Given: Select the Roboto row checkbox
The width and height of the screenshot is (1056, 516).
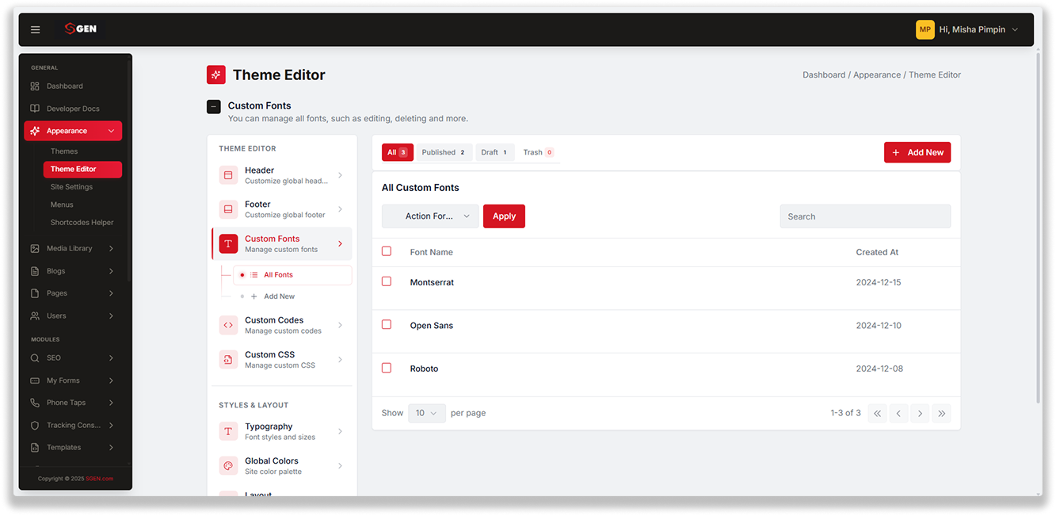Looking at the screenshot, I should 387,368.
